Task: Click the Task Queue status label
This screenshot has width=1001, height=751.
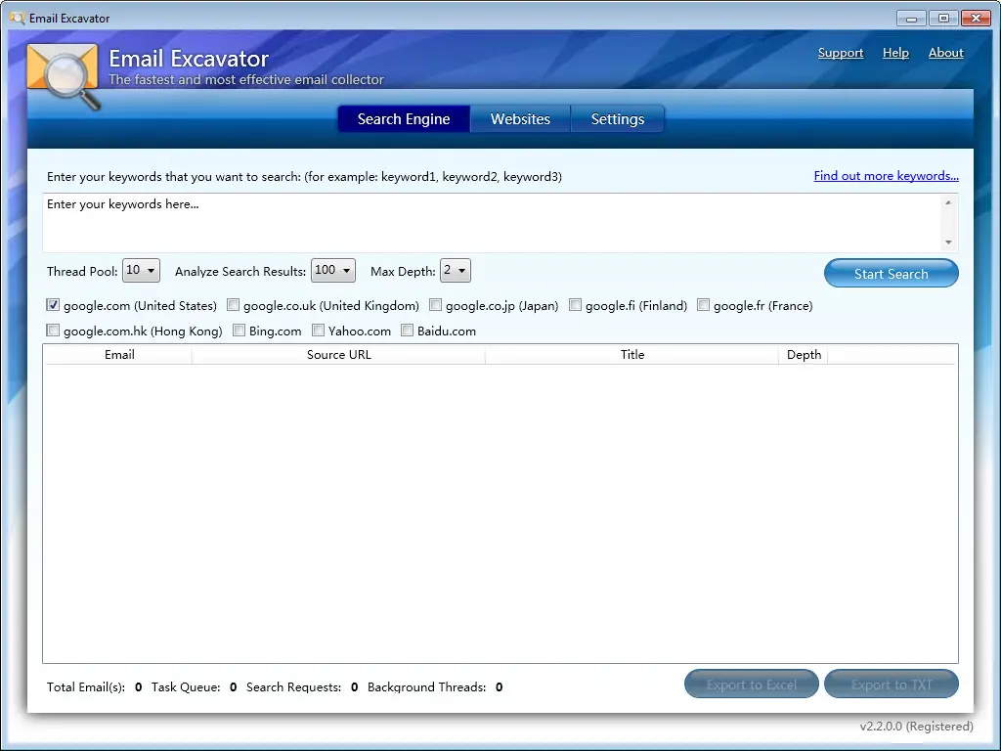Action: [x=186, y=687]
